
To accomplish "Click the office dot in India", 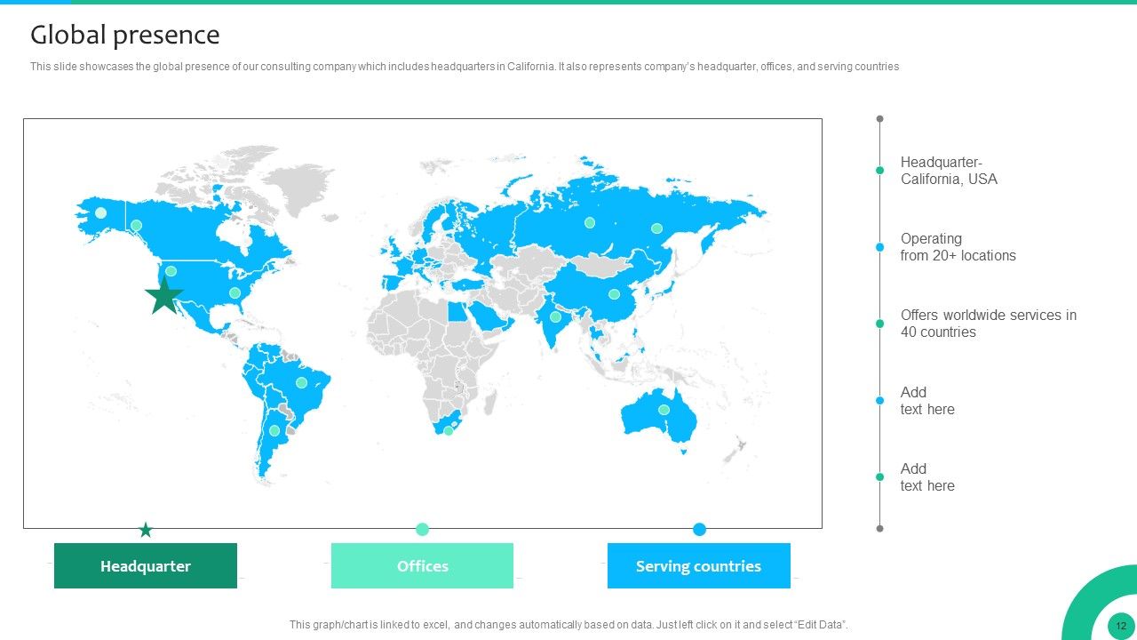I will point(555,316).
